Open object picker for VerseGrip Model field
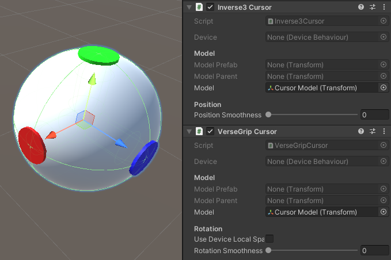This screenshot has height=260, width=391. pyautogui.click(x=384, y=212)
